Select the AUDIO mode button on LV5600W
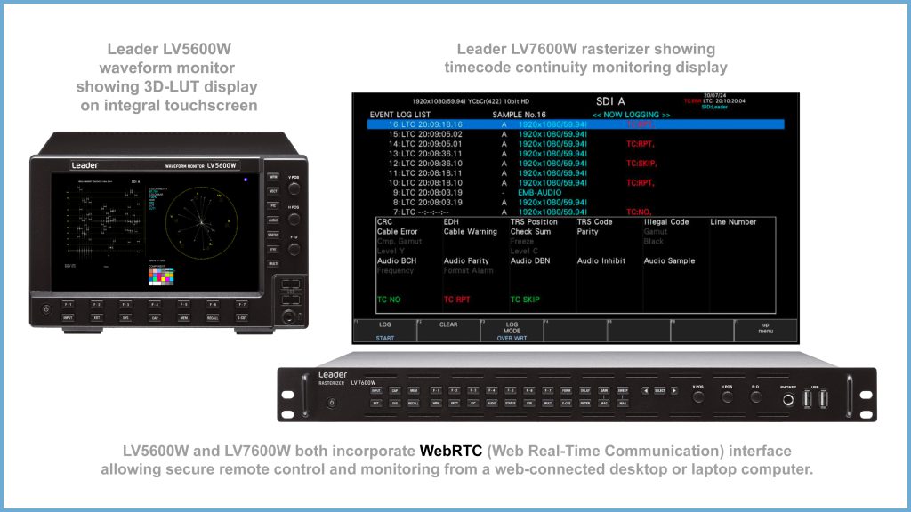The height and width of the screenshot is (512, 911). click(x=273, y=220)
